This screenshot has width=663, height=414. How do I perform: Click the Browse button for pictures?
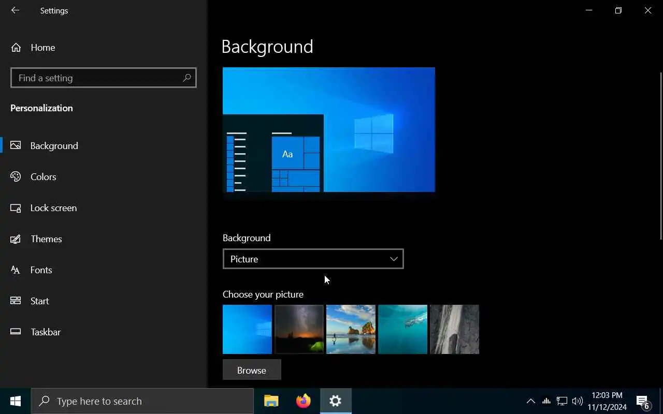(x=252, y=370)
